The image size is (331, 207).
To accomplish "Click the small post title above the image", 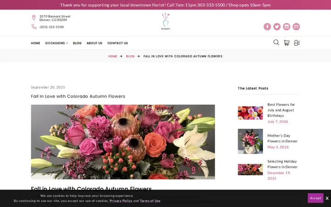I will point(78,96).
